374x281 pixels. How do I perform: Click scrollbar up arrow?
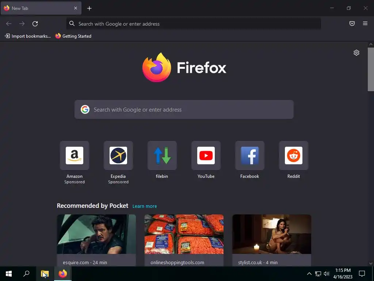371,44
